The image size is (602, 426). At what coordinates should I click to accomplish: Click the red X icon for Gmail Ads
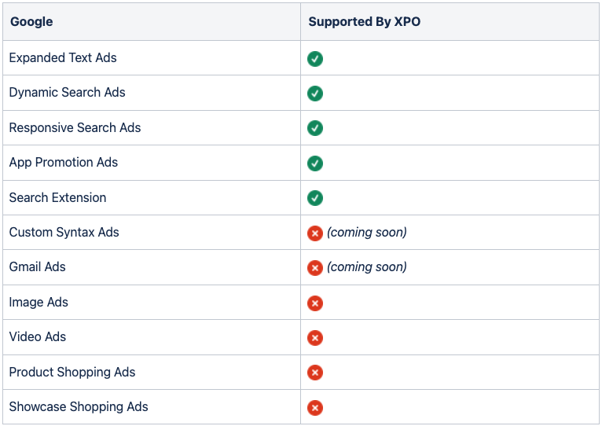[x=315, y=268]
